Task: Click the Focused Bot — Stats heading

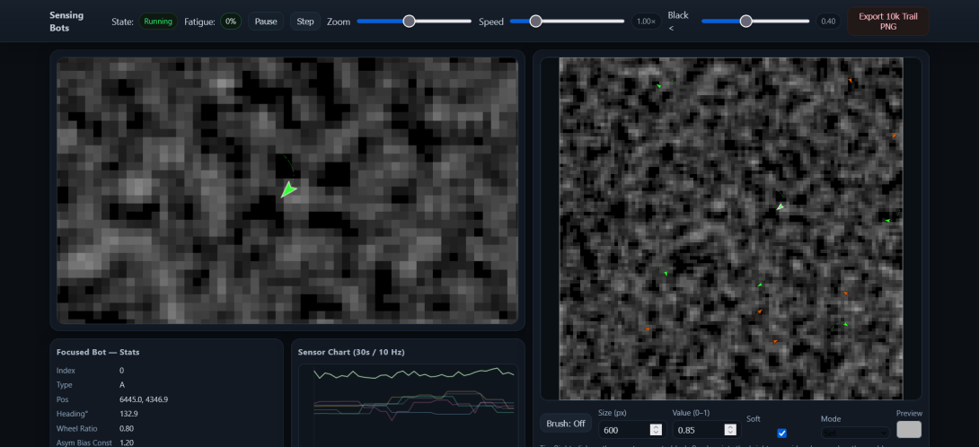Action: [x=98, y=352]
